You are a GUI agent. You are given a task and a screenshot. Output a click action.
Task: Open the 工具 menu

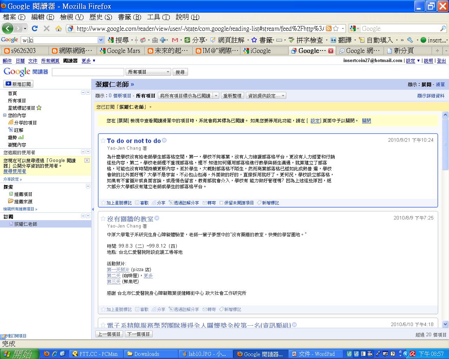pos(158,17)
